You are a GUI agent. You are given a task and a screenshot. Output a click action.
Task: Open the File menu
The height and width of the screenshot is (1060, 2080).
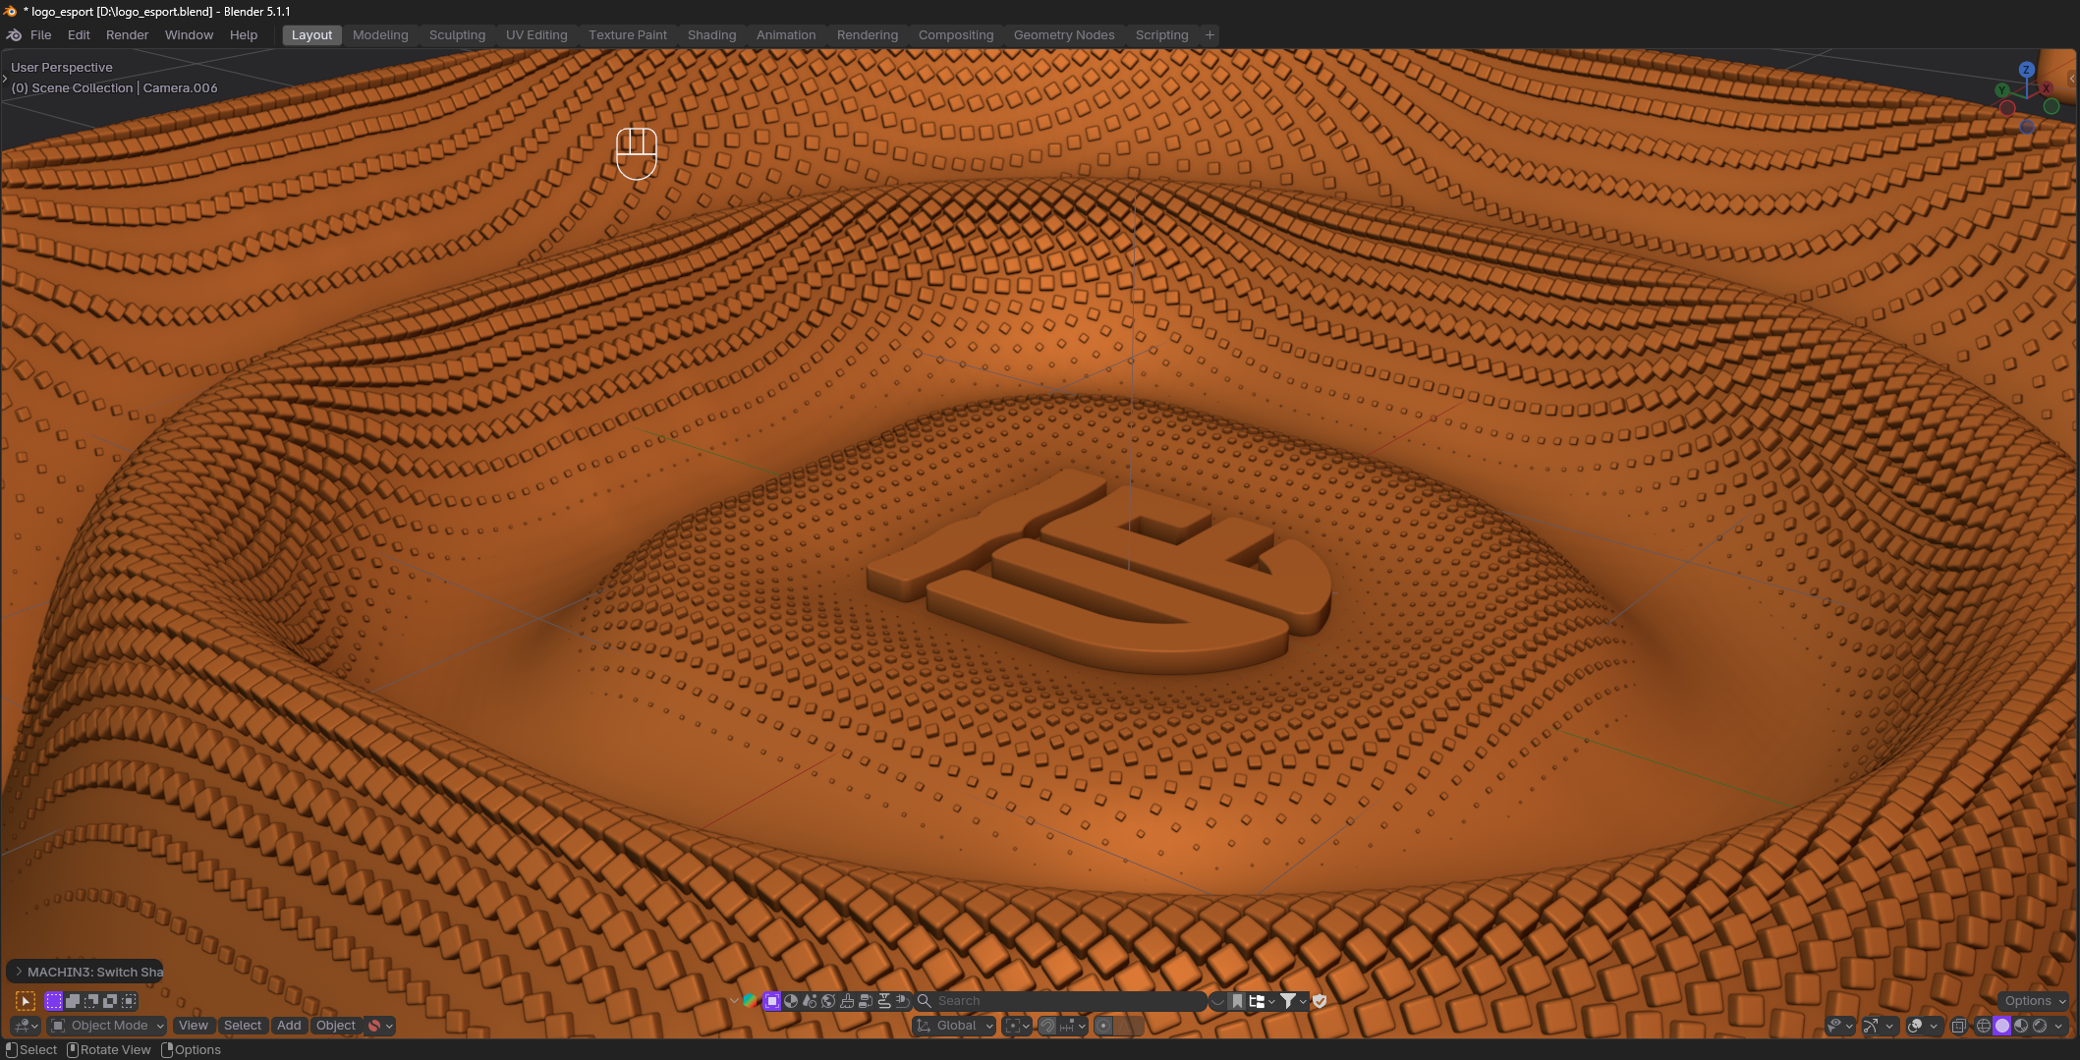click(41, 35)
